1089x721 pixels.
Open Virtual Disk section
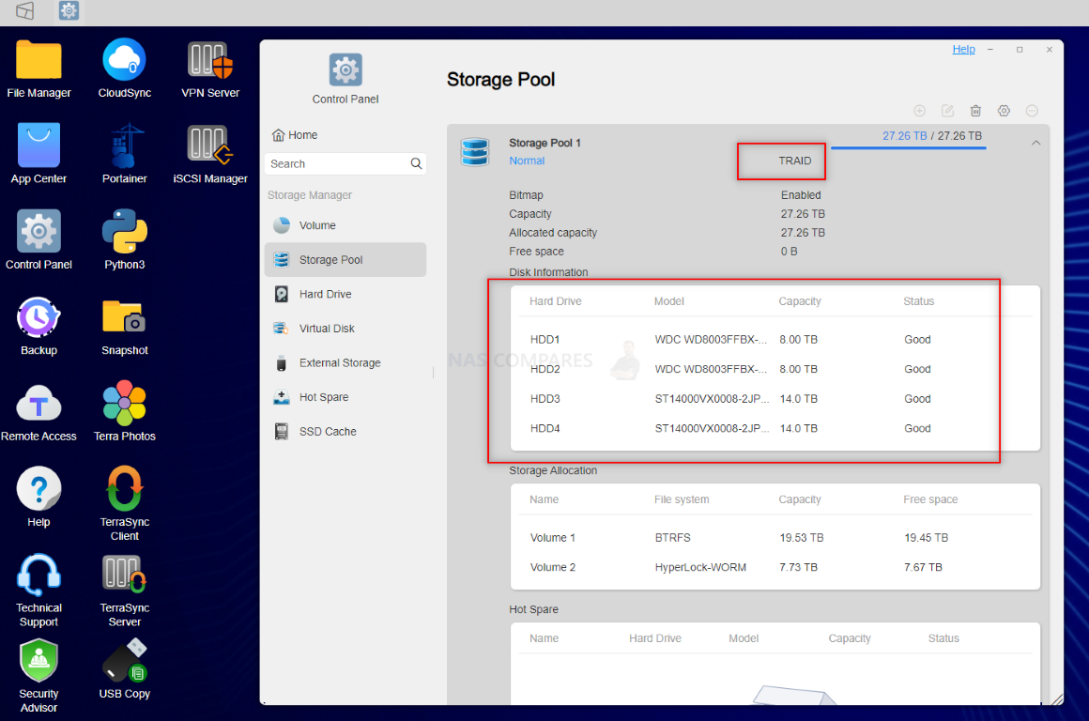tap(345, 329)
